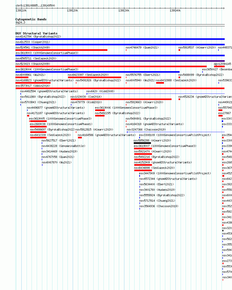
Task: Open esv3447909 1000GenomesConsortiumPilotProject entry
Action: [x=175, y=174]
